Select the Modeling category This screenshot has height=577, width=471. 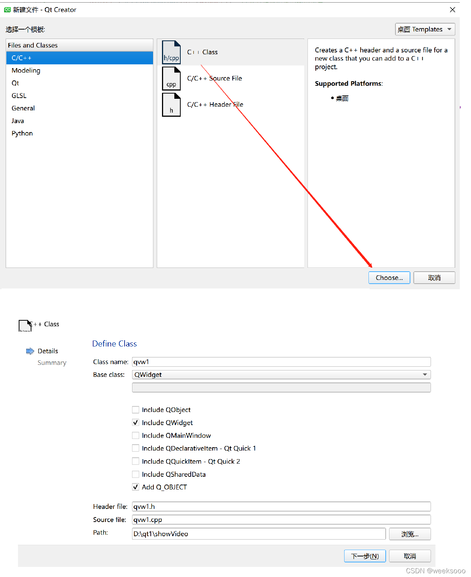pyautogui.click(x=80, y=70)
